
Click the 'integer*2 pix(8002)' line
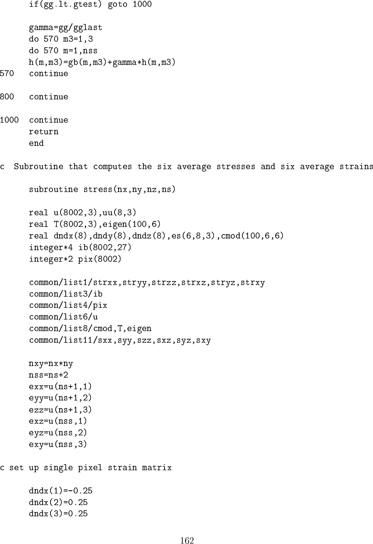(x=75, y=259)
